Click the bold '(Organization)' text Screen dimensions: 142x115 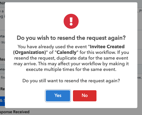(x=29, y=52)
